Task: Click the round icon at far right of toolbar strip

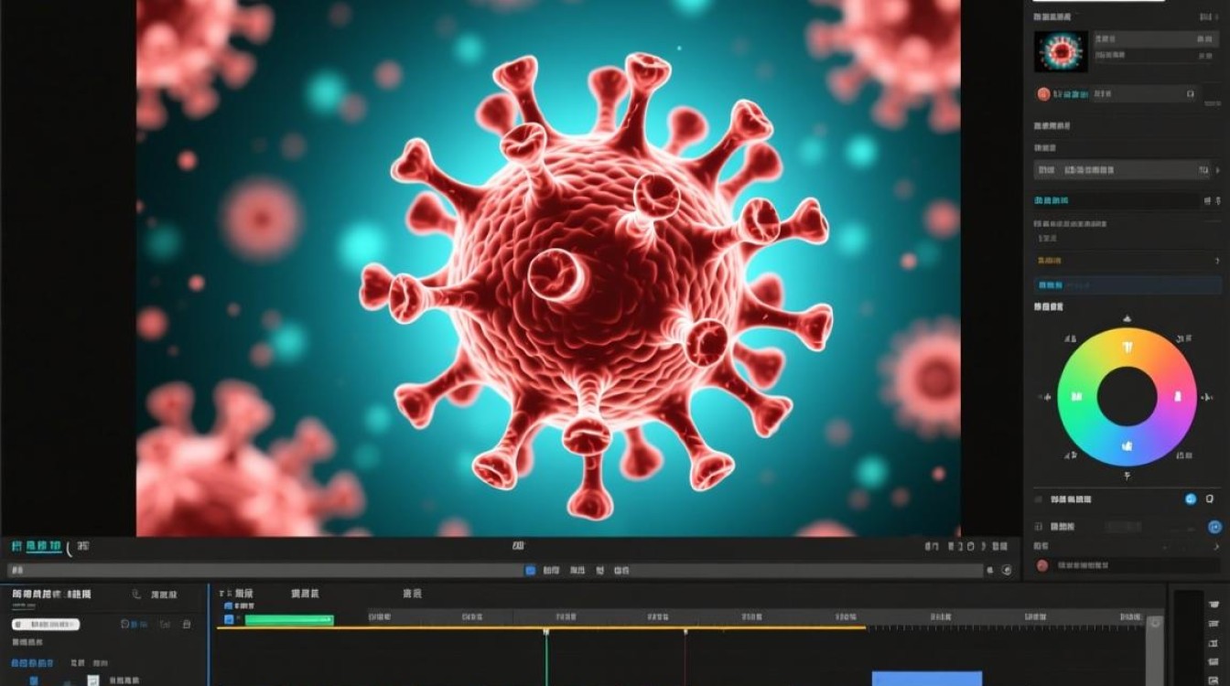Action: [1007, 570]
